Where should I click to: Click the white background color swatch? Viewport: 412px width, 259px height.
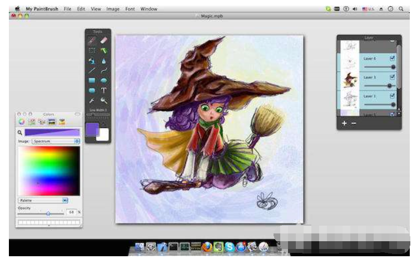click(103, 135)
